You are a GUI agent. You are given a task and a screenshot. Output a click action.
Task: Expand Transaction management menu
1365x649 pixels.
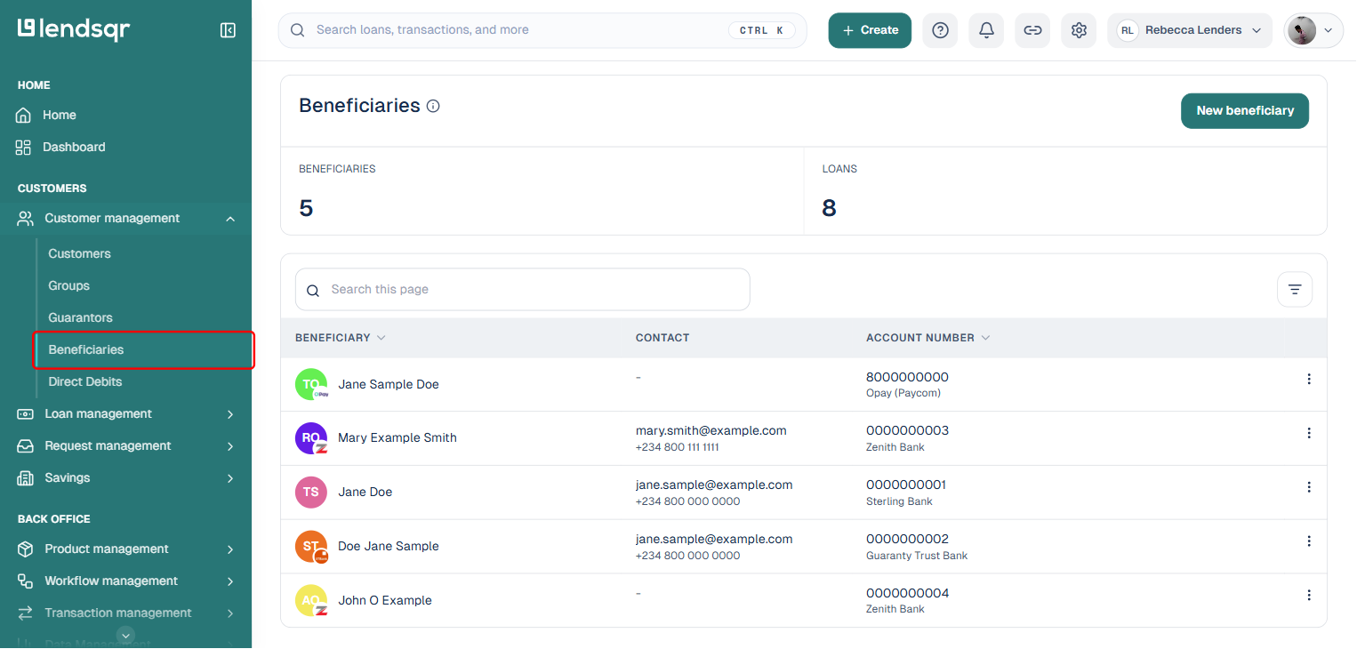pyautogui.click(x=126, y=613)
